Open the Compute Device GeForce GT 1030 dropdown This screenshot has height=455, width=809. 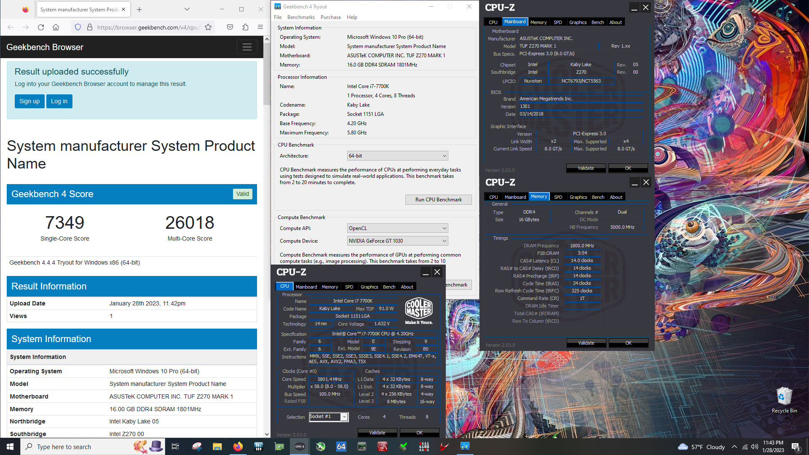[397, 241]
